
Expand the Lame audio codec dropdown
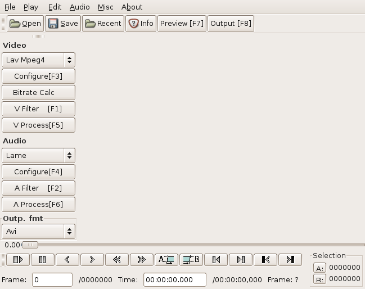(38, 155)
